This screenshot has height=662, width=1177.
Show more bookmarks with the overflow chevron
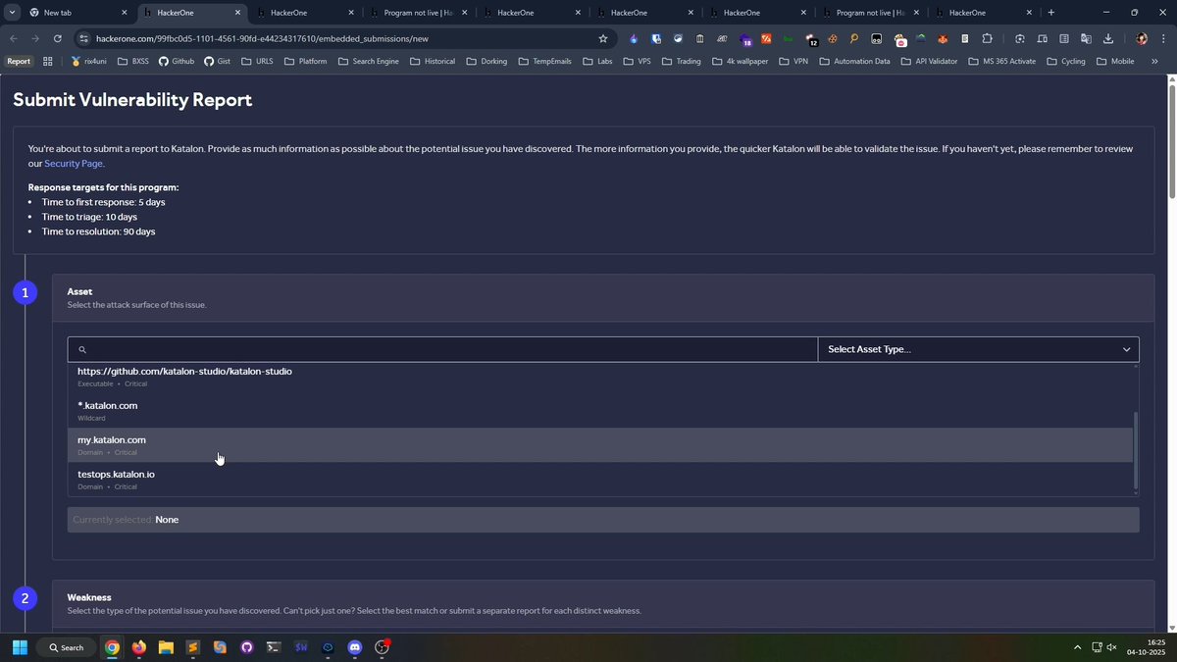(1154, 61)
